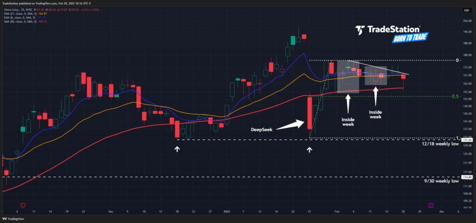Viewport: 476px width, 223px height.
Task: Click the 12/18 weekly low label
Action: coord(440,144)
